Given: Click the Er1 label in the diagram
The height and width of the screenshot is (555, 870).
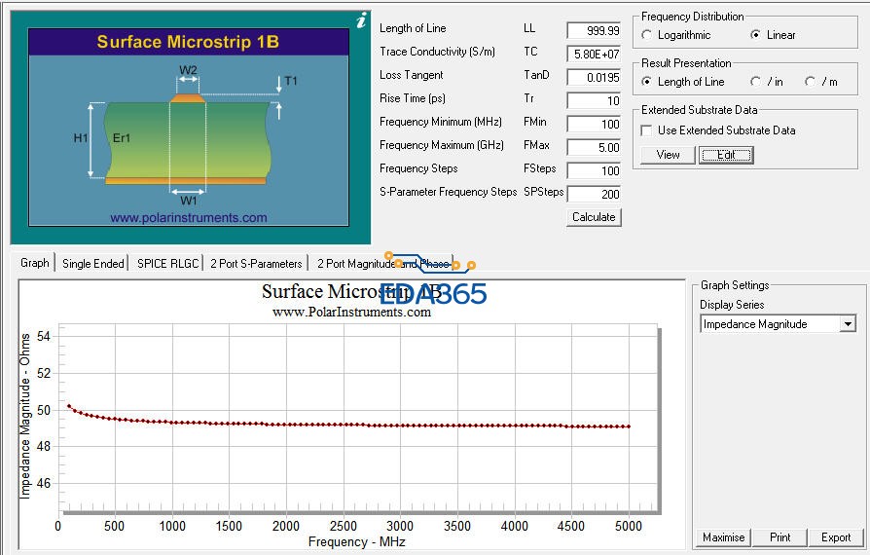Looking at the screenshot, I should pos(121,137).
